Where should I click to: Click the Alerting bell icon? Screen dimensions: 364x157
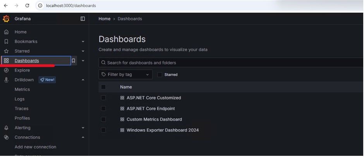(x=6, y=128)
